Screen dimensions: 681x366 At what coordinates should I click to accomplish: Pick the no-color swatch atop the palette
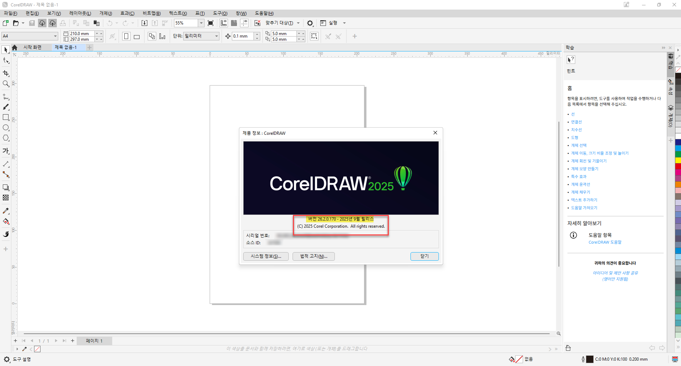click(x=678, y=70)
